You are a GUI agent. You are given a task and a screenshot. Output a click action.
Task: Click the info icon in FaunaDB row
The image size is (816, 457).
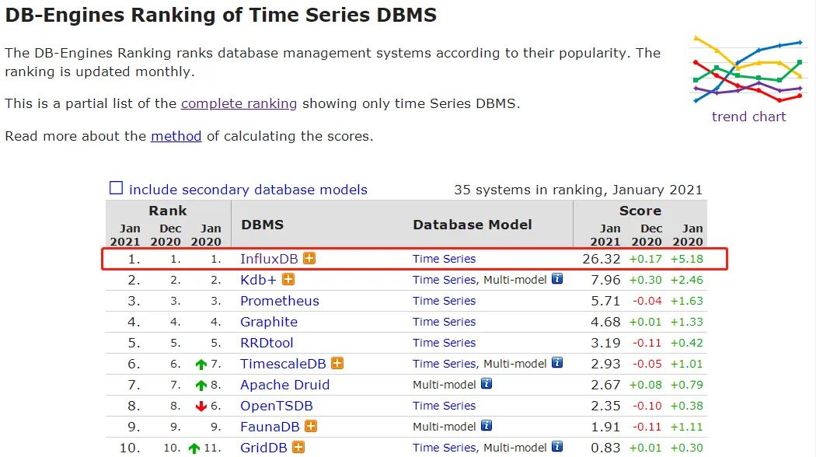pos(486,425)
